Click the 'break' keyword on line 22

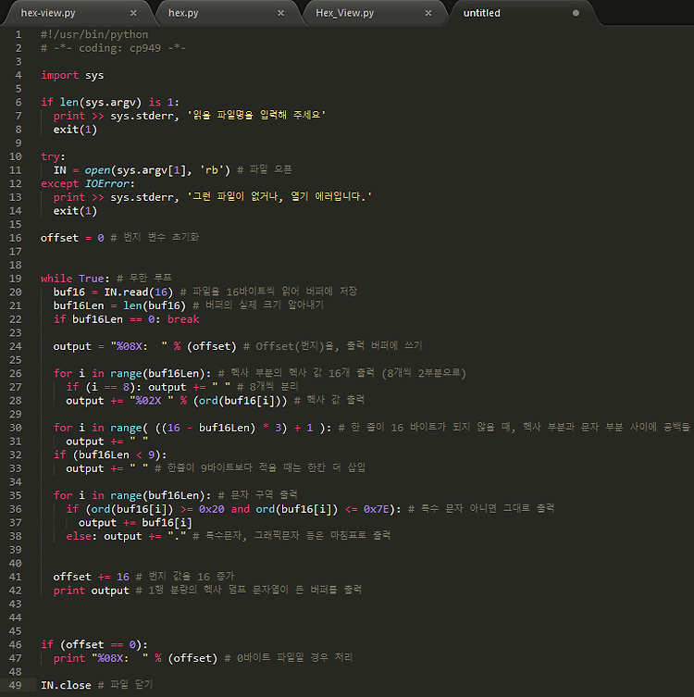tap(183, 319)
